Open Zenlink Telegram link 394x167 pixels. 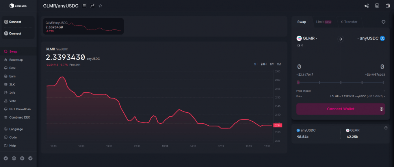[30, 158]
